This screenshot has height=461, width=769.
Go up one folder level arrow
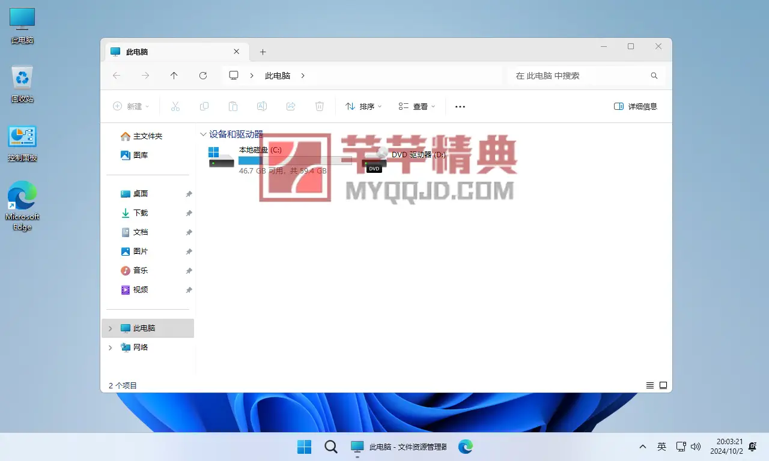tap(174, 76)
